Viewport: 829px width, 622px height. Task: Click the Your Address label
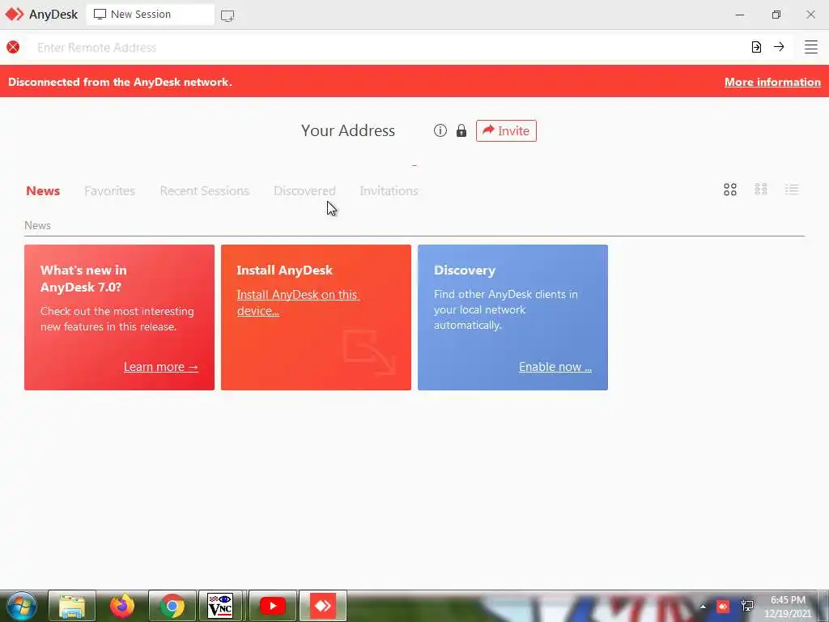coord(348,130)
